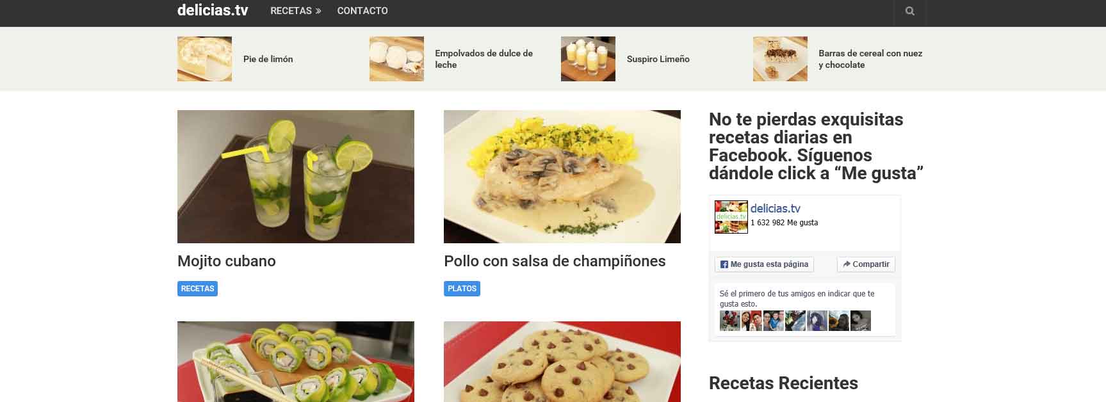The height and width of the screenshot is (402, 1106).
Task: Click Facebook icon on Me gusta button
Action: point(724,264)
